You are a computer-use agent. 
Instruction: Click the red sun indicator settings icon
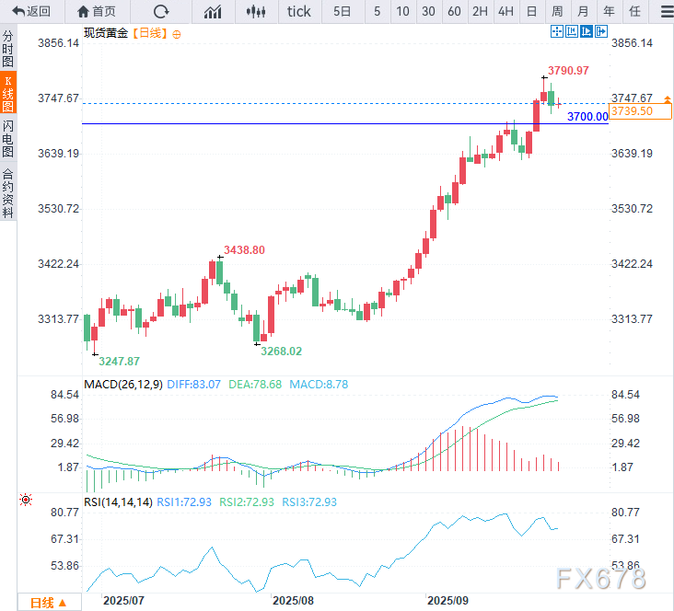pyautogui.click(x=26, y=500)
